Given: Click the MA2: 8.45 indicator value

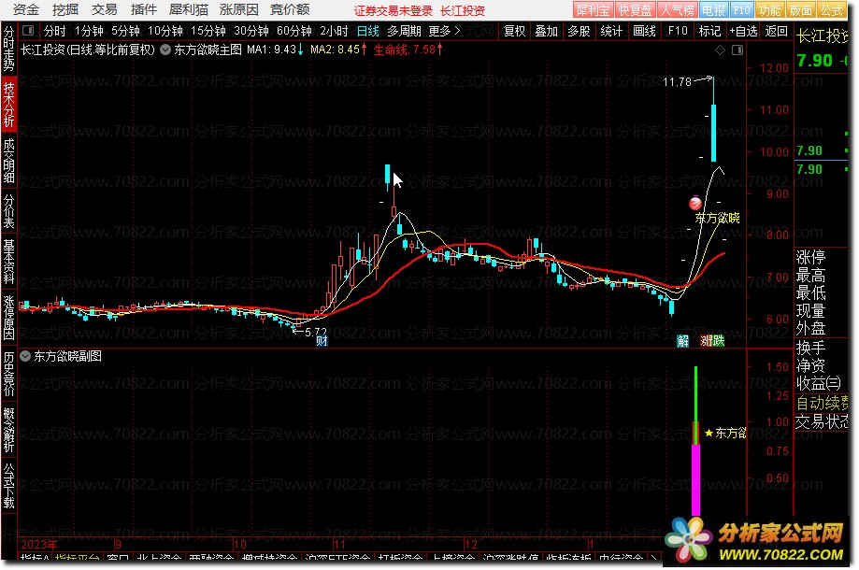Looking at the screenshot, I should pos(338,50).
